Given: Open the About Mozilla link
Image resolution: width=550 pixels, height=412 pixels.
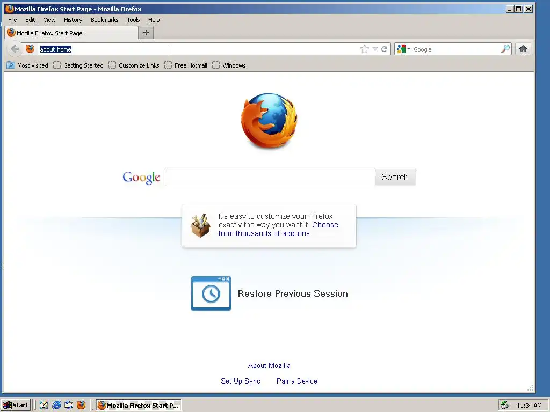Looking at the screenshot, I should point(269,365).
